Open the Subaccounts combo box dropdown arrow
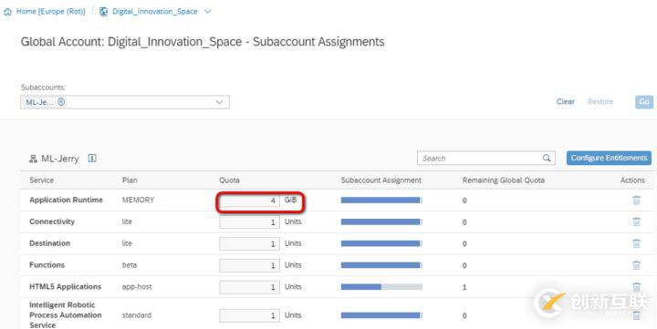657x329 pixels. click(219, 102)
